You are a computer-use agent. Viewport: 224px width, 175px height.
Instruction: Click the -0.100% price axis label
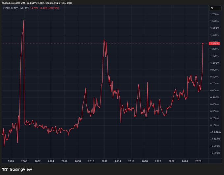click(215, 139)
